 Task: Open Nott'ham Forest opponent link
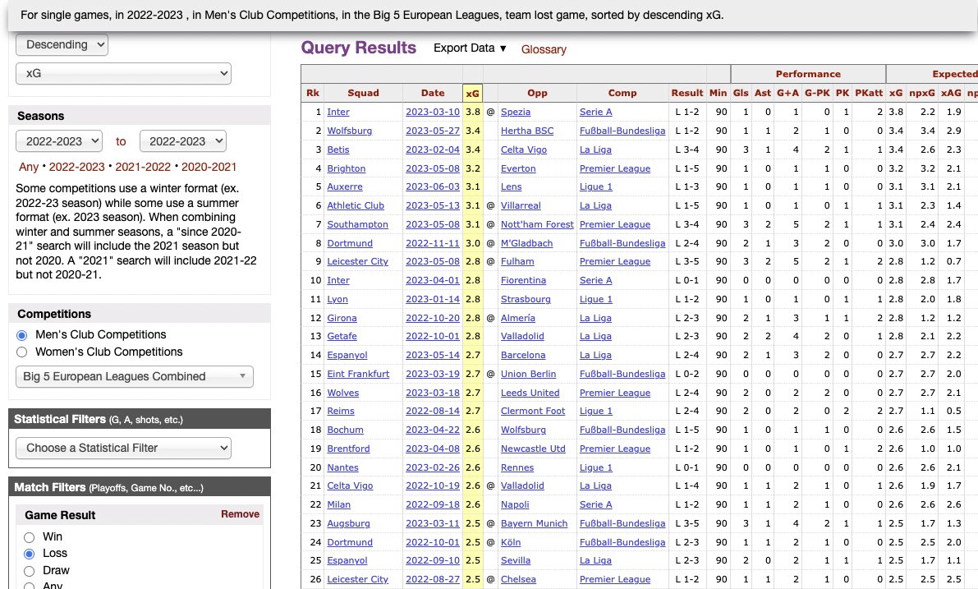tap(537, 224)
